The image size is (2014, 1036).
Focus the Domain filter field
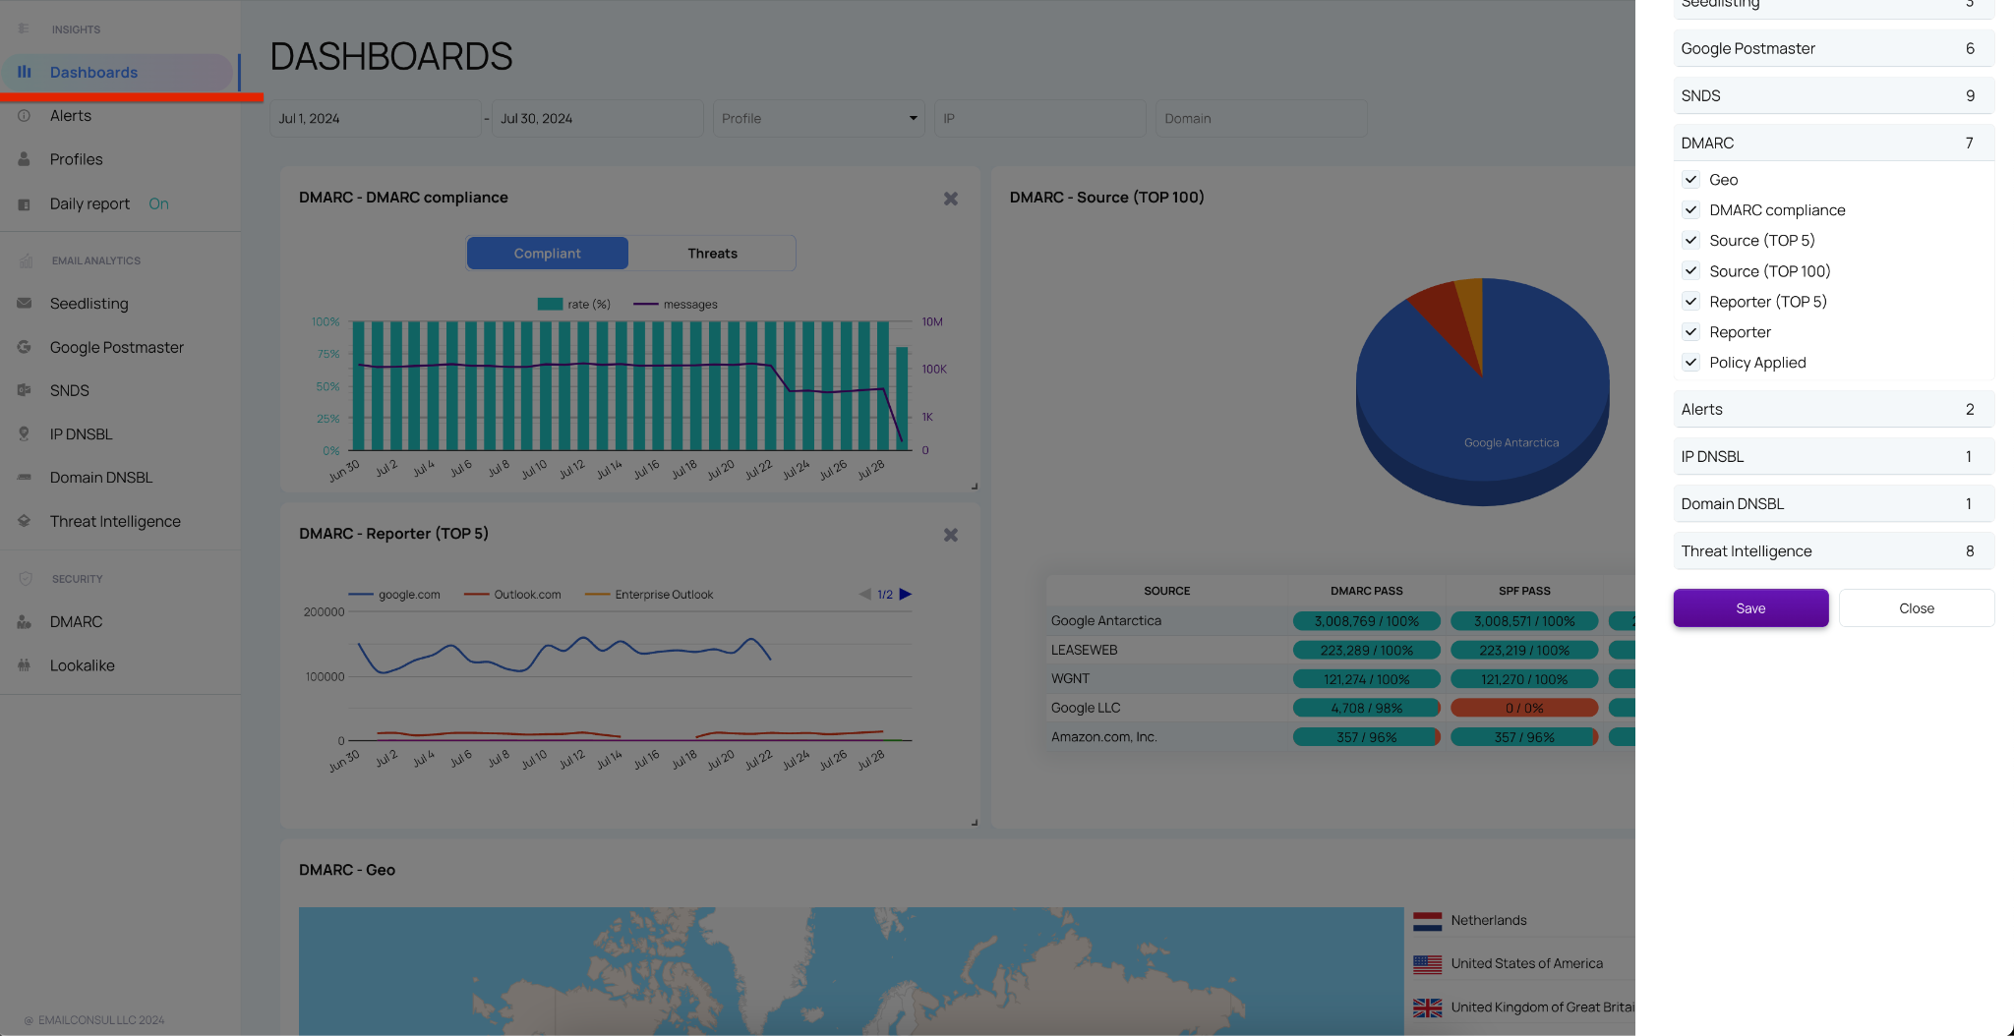1261,118
